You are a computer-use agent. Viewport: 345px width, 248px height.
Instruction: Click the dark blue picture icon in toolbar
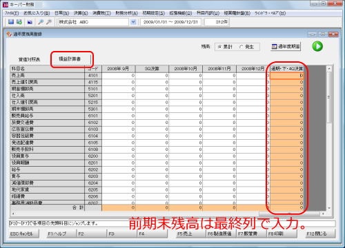click(30, 22)
